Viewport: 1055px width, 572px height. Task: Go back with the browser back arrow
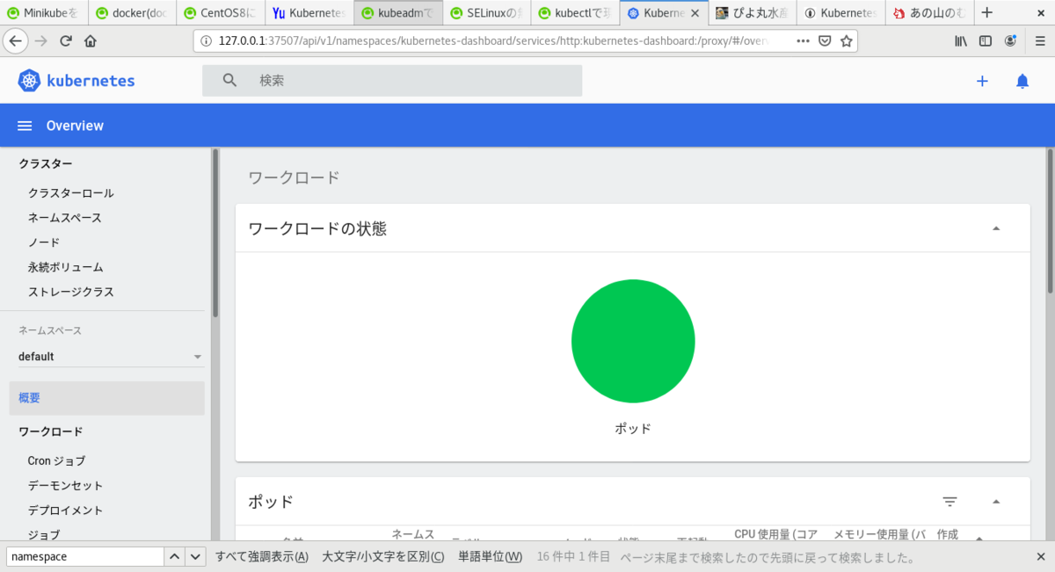[x=16, y=41]
